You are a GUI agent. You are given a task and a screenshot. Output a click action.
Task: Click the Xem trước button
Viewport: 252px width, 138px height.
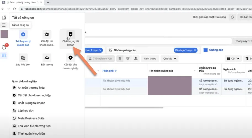pyautogui.click(x=150, y=59)
